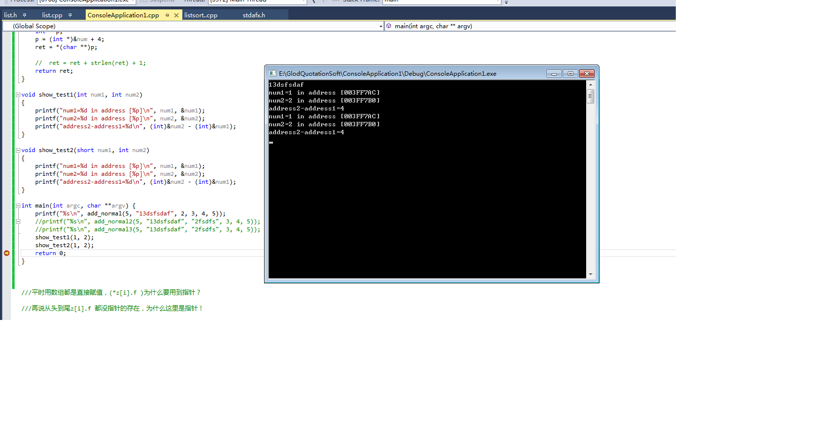The image size is (820, 424).
Task: Toggle pin on ConsoleApplication1.cpp tab
Action: 167,15
